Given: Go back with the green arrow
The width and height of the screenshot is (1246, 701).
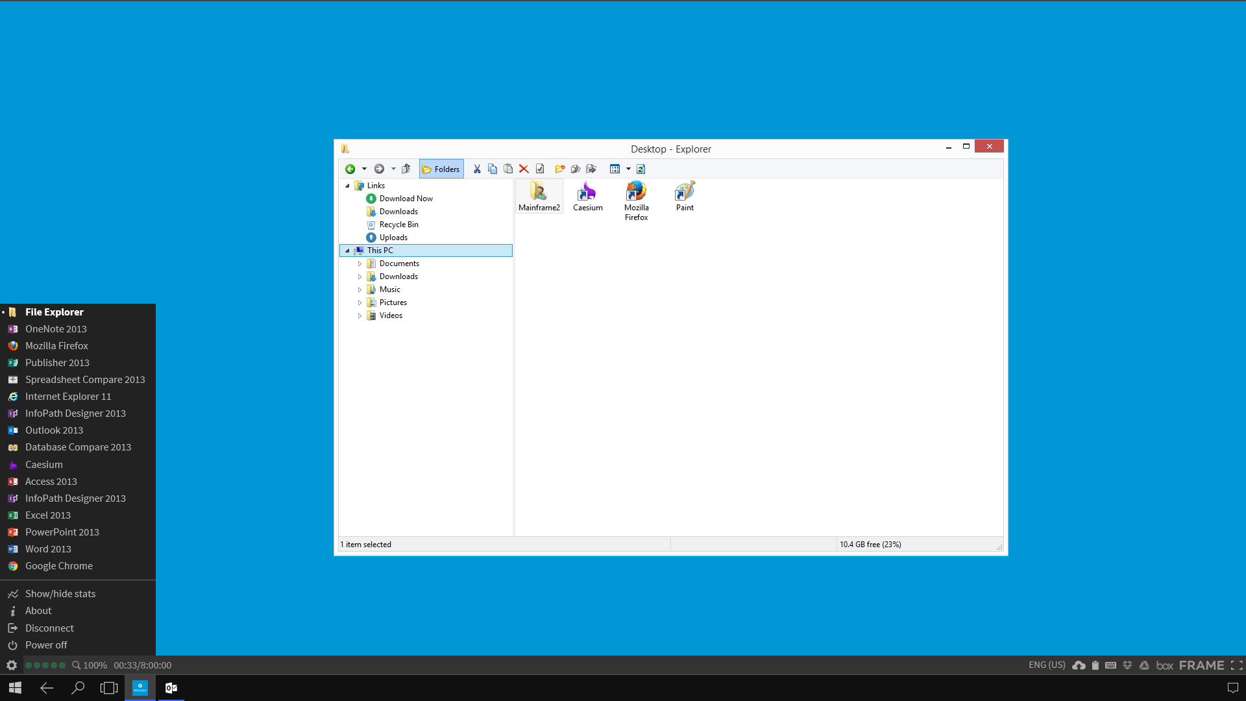Looking at the screenshot, I should [x=350, y=169].
